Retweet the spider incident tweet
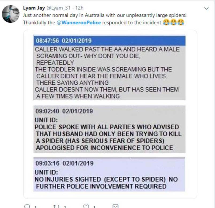 [x=56, y=206]
